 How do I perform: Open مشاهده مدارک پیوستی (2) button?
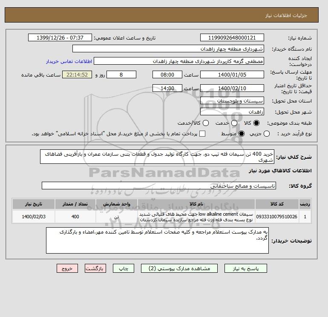179,268
